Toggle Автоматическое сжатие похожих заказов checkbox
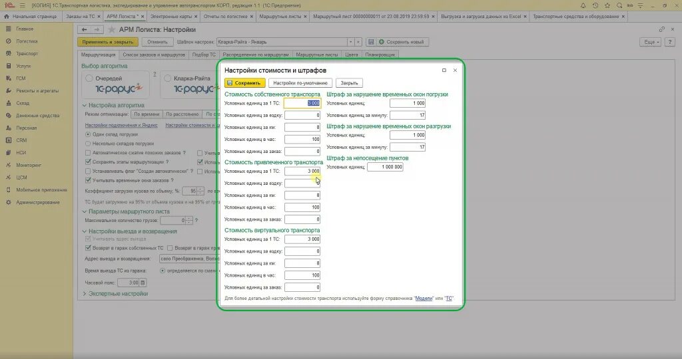The width and height of the screenshot is (682, 359). [88, 153]
